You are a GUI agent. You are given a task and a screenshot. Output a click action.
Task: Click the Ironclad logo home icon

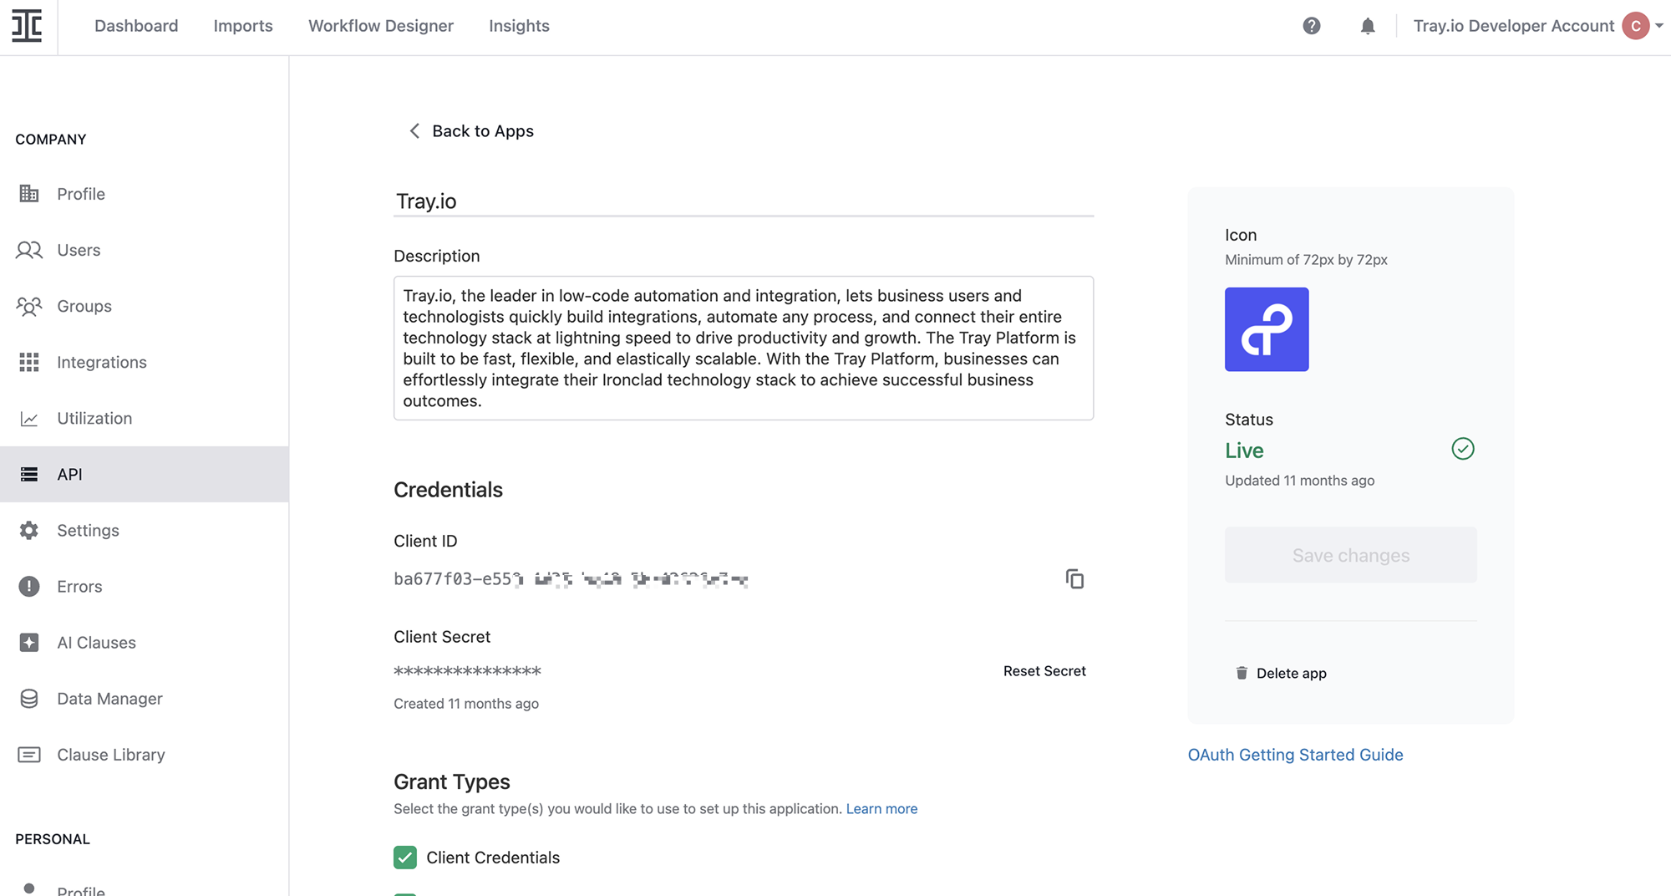[27, 26]
